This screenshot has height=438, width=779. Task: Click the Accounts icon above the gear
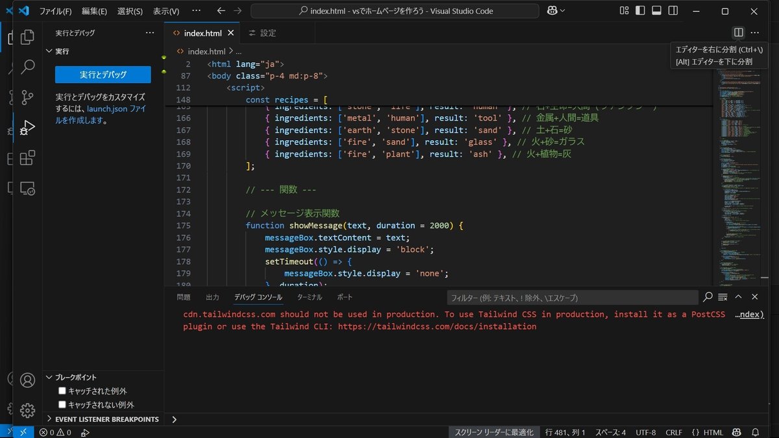coord(27,380)
